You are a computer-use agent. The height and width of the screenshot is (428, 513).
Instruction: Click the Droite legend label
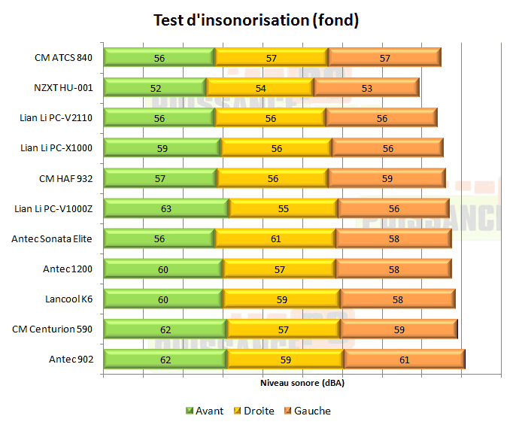(259, 411)
